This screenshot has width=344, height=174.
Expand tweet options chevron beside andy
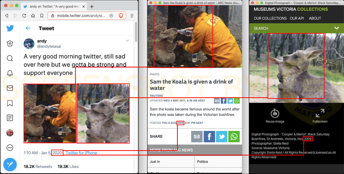click(127, 41)
